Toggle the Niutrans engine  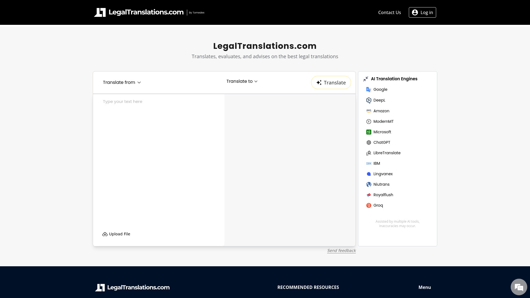[369, 184]
